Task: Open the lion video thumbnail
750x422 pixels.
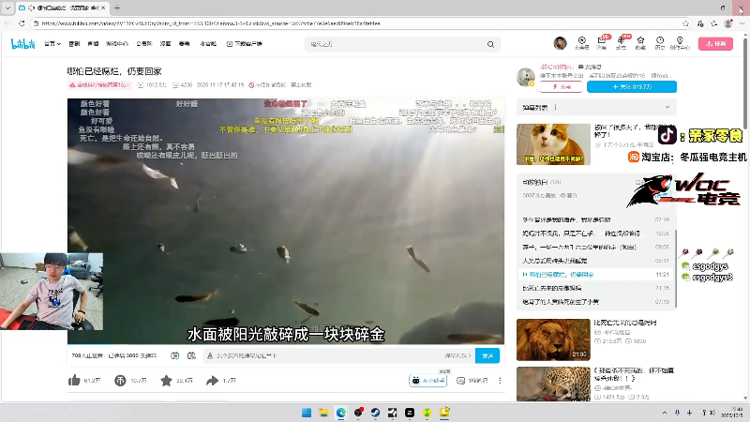Action: (553, 339)
